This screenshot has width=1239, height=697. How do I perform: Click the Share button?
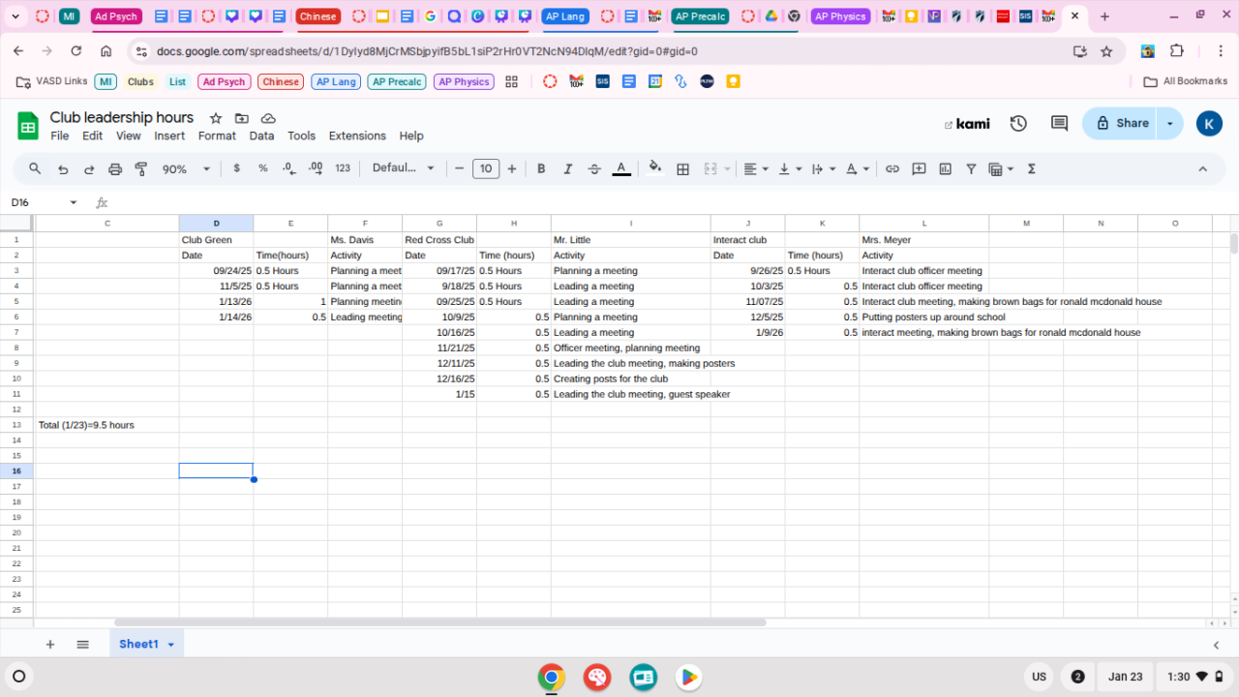pos(1121,123)
